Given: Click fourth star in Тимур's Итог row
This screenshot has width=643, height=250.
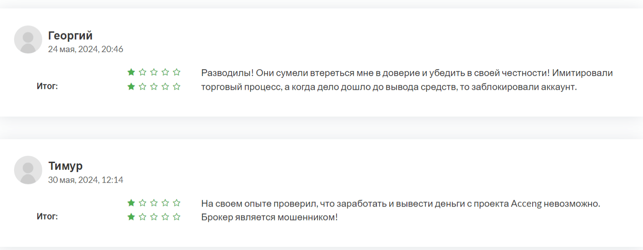Looking at the screenshot, I should click(165, 217).
